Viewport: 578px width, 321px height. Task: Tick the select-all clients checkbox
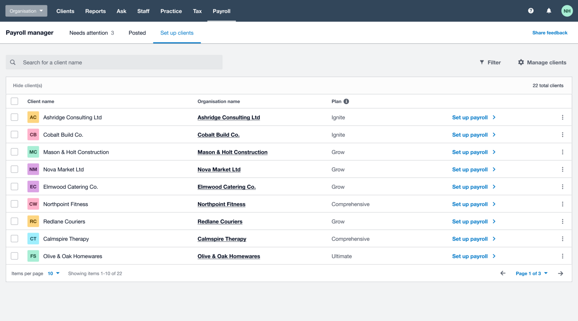coord(14,101)
